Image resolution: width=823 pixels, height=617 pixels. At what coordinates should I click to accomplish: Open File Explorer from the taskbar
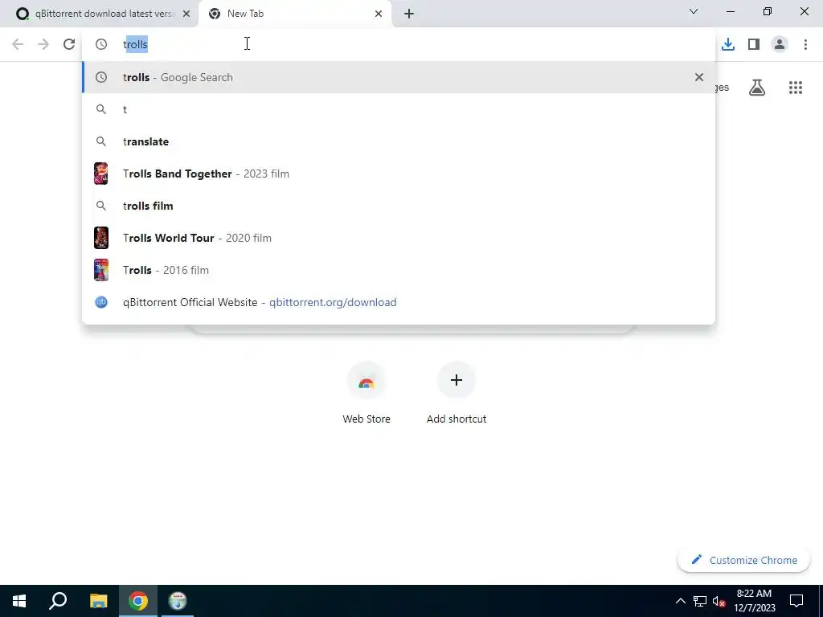[98, 601]
